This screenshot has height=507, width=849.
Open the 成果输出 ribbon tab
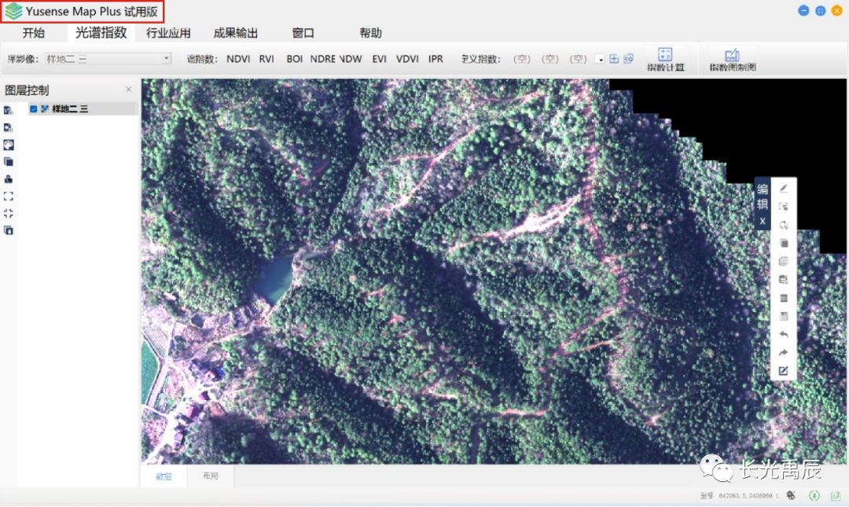(236, 33)
